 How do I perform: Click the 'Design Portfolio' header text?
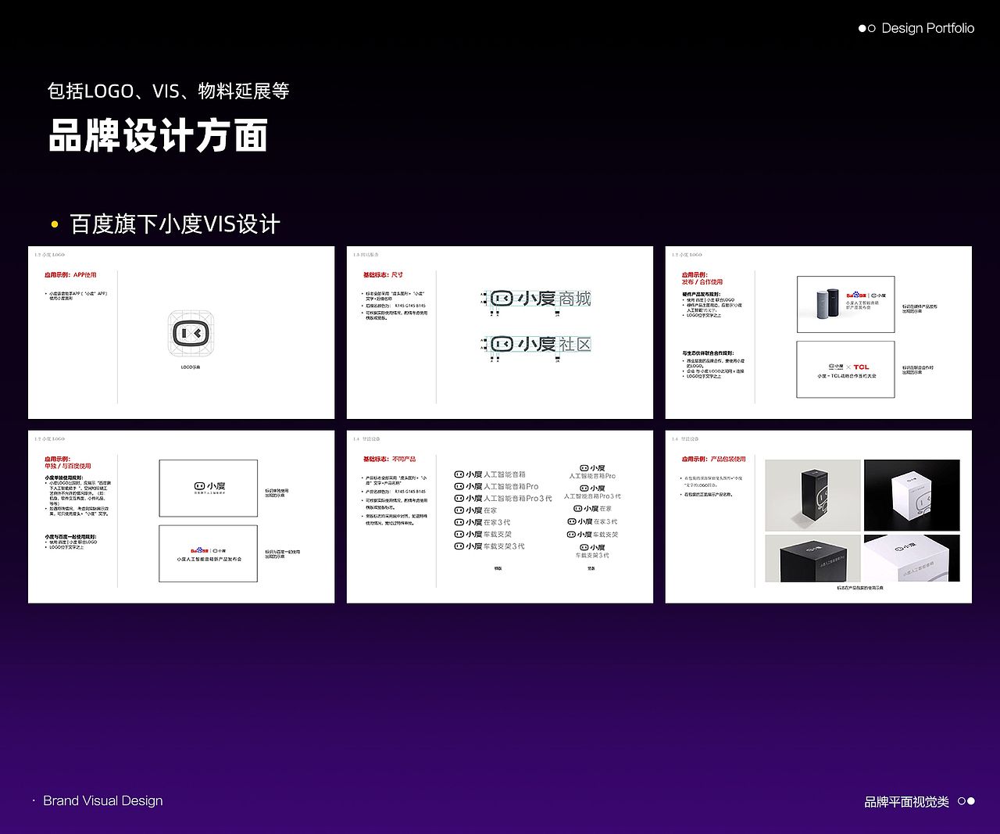(927, 28)
